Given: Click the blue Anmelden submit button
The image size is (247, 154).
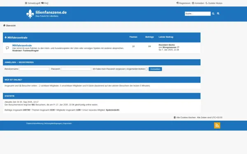Looking at the screenshot, I should [x=155, y=69].
